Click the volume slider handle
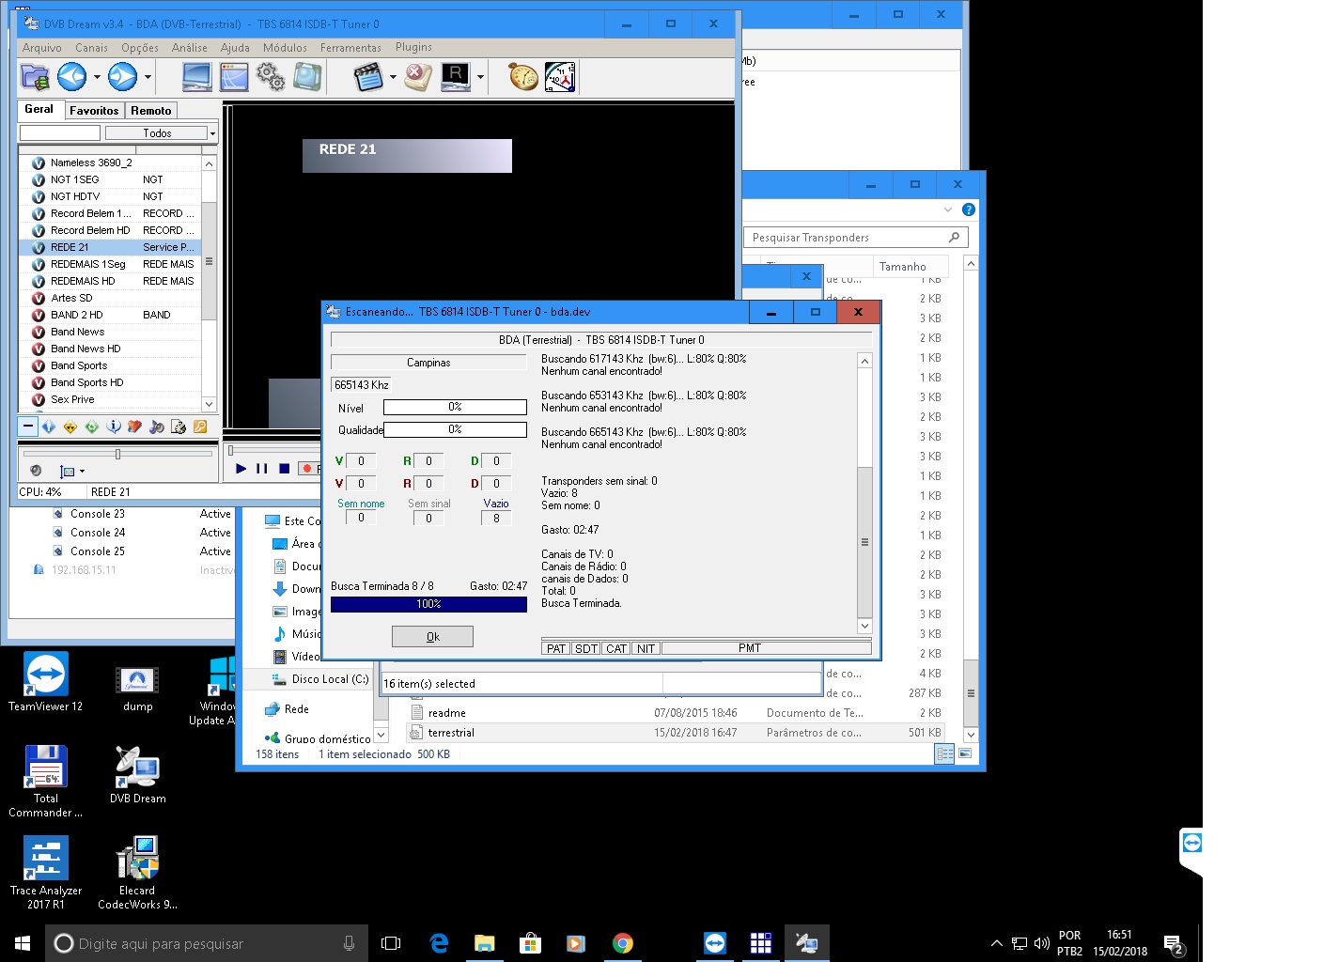This screenshot has height=962, width=1323. (x=117, y=454)
